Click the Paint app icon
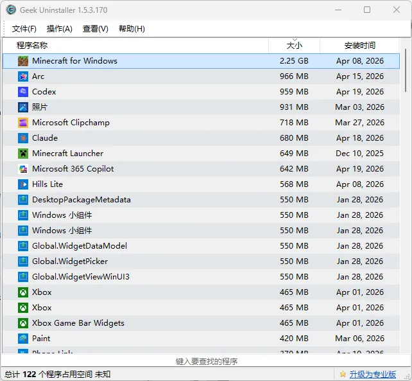Image resolution: width=412 pixels, height=381 pixels. click(x=23, y=339)
